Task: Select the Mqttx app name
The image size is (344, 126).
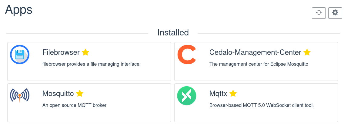Action: pyautogui.click(x=218, y=94)
